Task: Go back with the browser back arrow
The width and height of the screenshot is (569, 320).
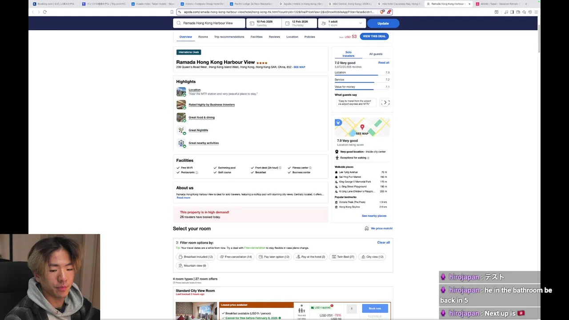Action: (33, 12)
